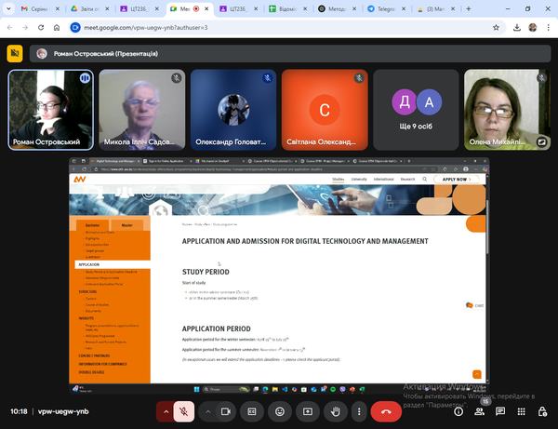Raise hand in the meeting

click(335, 410)
